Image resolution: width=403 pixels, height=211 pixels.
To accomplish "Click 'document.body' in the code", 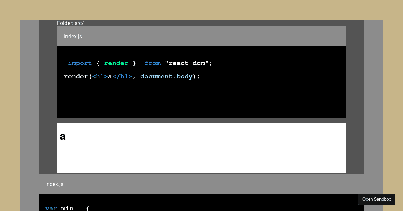I will pyautogui.click(x=167, y=76).
